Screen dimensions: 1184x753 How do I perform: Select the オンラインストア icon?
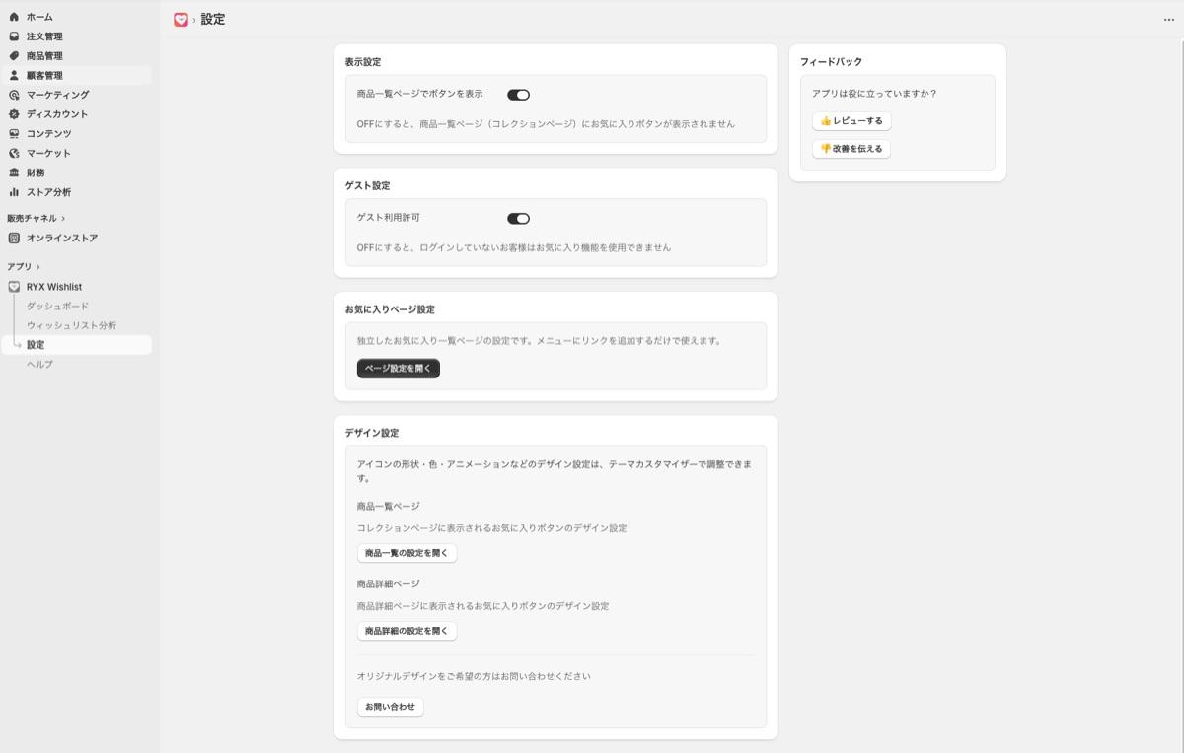coord(14,237)
